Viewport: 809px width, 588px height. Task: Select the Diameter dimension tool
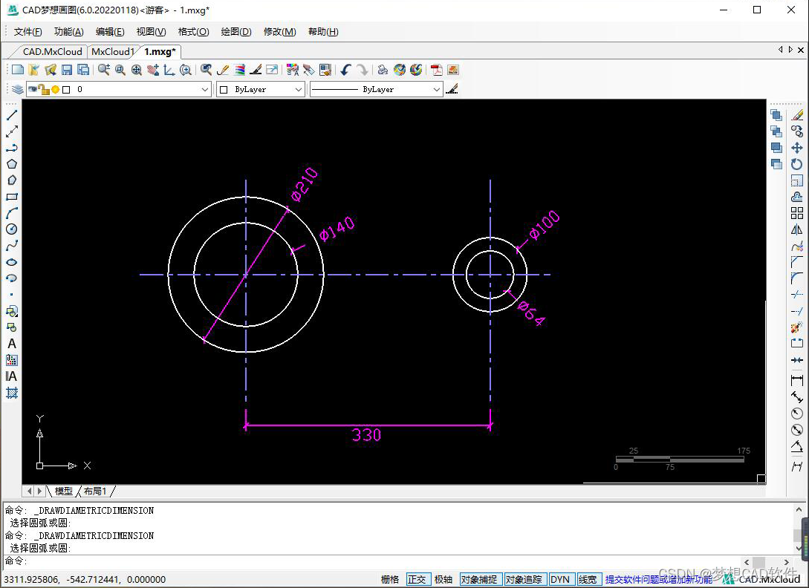point(797,430)
